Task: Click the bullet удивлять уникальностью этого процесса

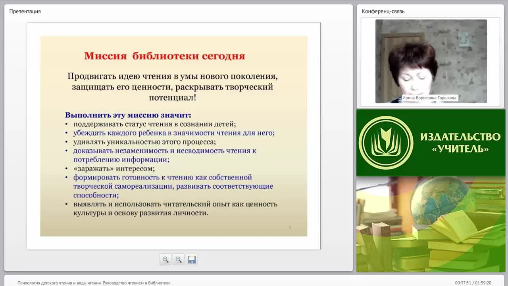Action: [x=144, y=142]
